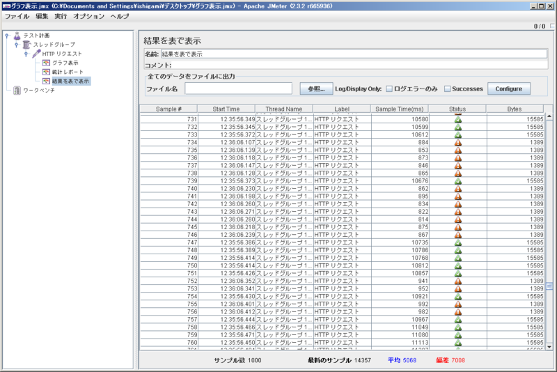Collapse the テスト計画 tree node
The image size is (557, 372).
pyautogui.click(x=7, y=36)
